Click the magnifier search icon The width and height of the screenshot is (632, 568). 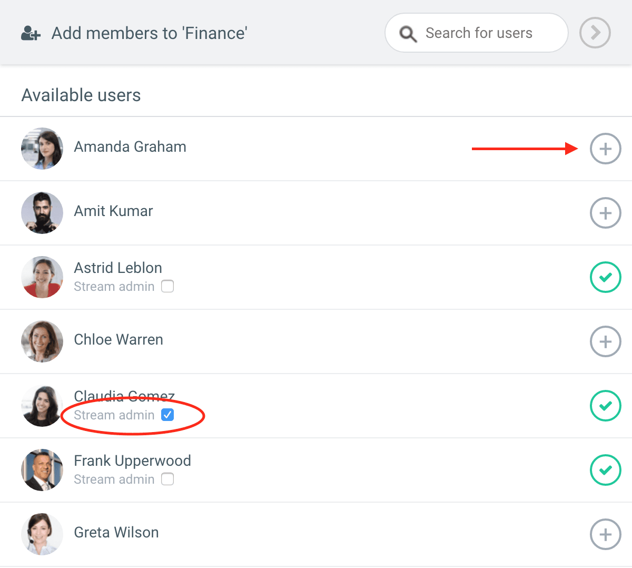tap(408, 34)
